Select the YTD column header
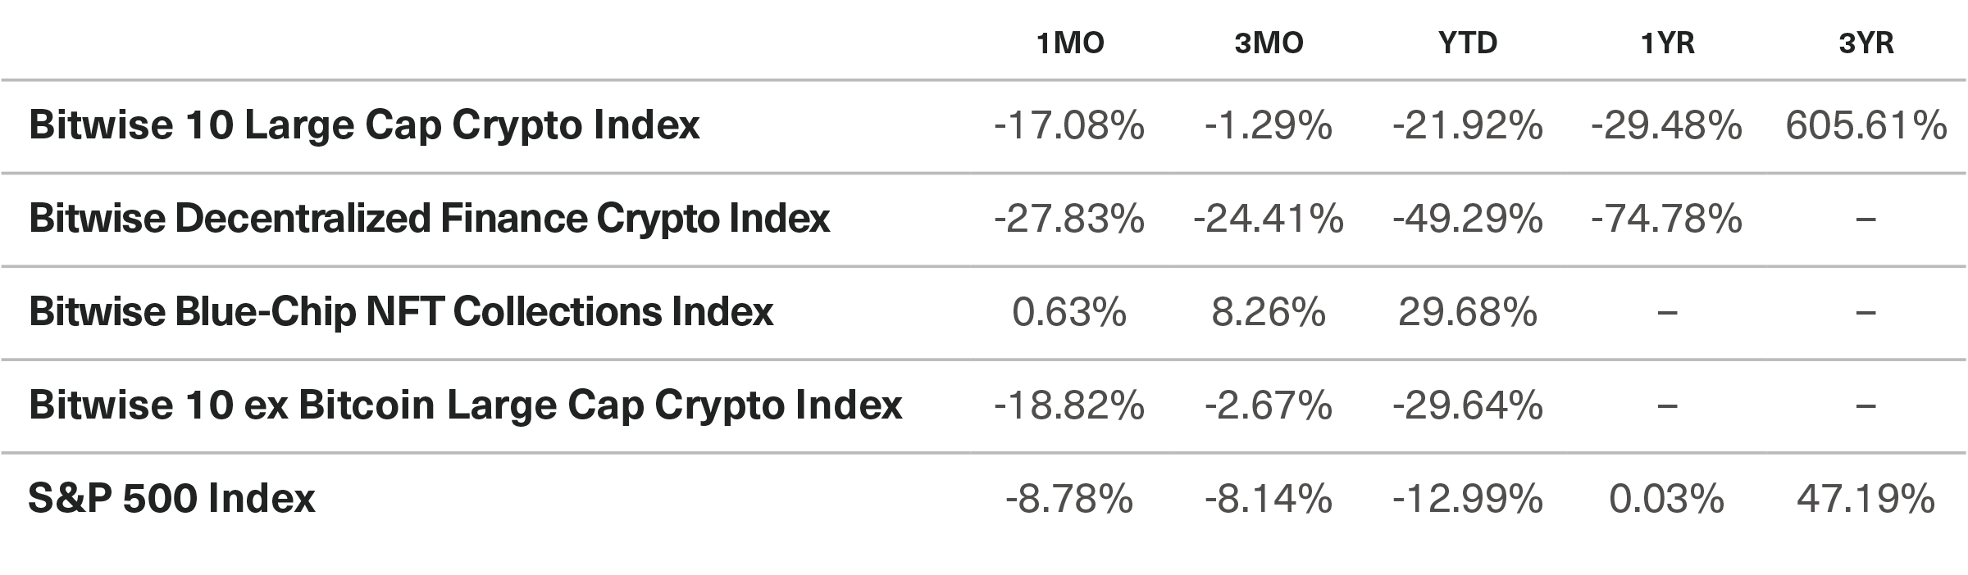The width and height of the screenshot is (1968, 575). click(x=1468, y=43)
